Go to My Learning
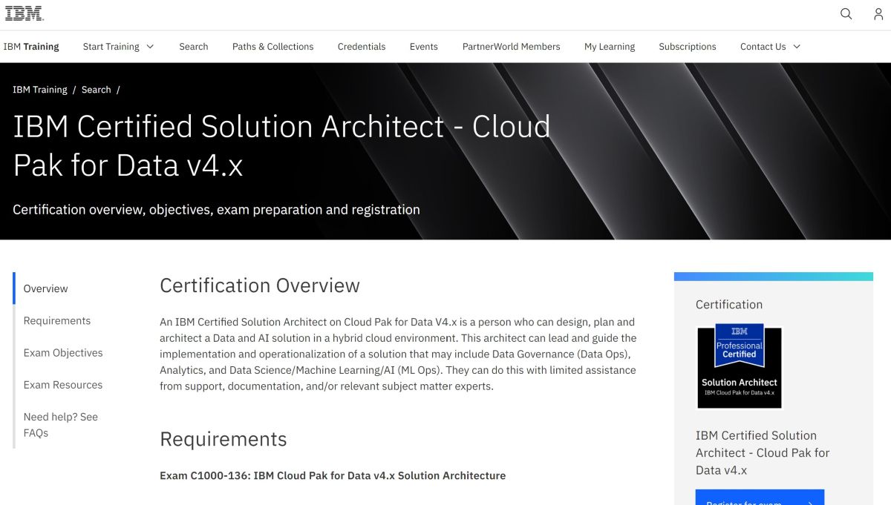The height and width of the screenshot is (505, 891). 609,46
